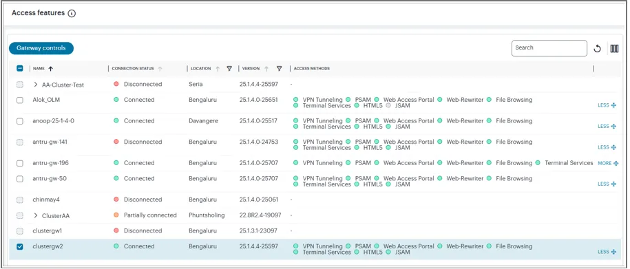Image resolution: width=630 pixels, height=269 pixels.
Task: Open the Location filter funnel
Action: coord(229,69)
